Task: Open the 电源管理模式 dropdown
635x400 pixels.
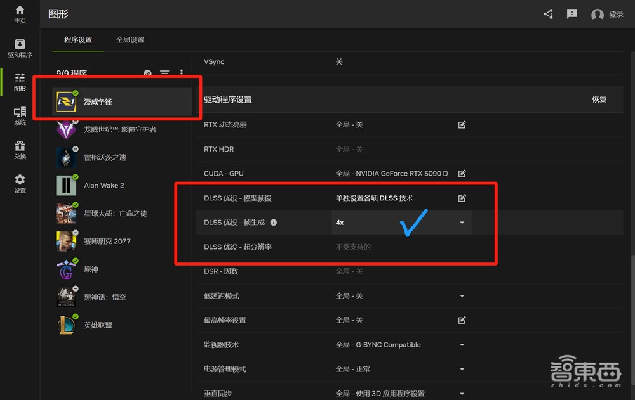Action: [462, 368]
